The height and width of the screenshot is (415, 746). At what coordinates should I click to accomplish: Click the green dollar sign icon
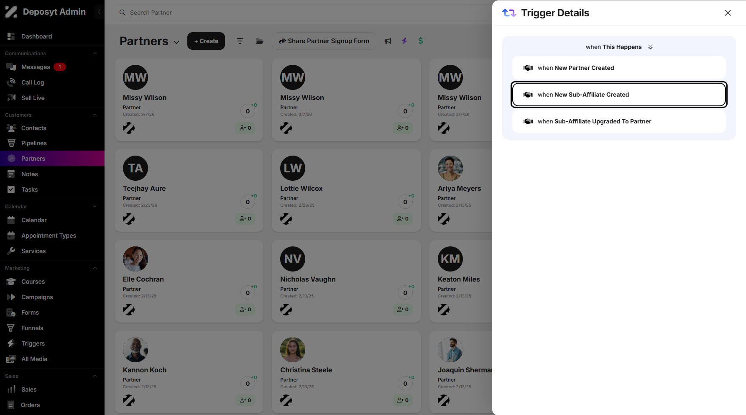tap(421, 41)
